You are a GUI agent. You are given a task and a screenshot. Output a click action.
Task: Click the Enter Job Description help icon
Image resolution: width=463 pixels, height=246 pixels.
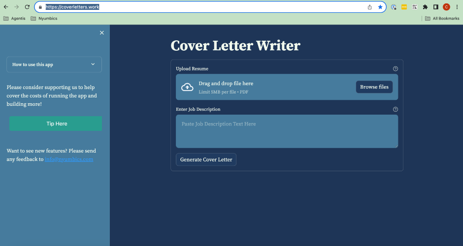[x=396, y=109]
